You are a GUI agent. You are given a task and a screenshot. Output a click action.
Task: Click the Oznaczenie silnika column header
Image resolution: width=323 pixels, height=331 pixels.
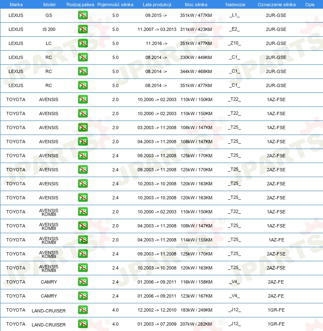pos(276,5)
